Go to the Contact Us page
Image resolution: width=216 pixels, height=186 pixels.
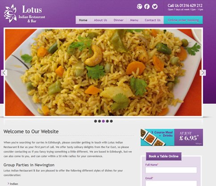(x=153, y=20)
